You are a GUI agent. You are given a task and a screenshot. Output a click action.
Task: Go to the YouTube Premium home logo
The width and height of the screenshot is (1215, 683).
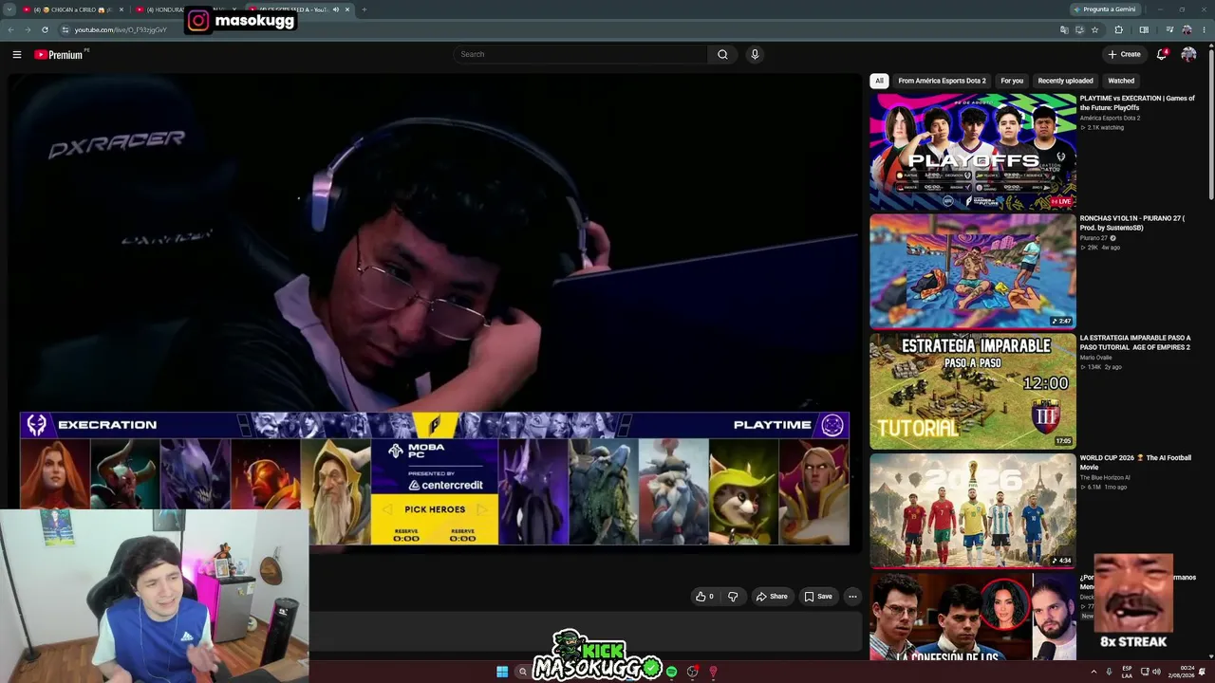pyautogui.click(x=59, y=54)
